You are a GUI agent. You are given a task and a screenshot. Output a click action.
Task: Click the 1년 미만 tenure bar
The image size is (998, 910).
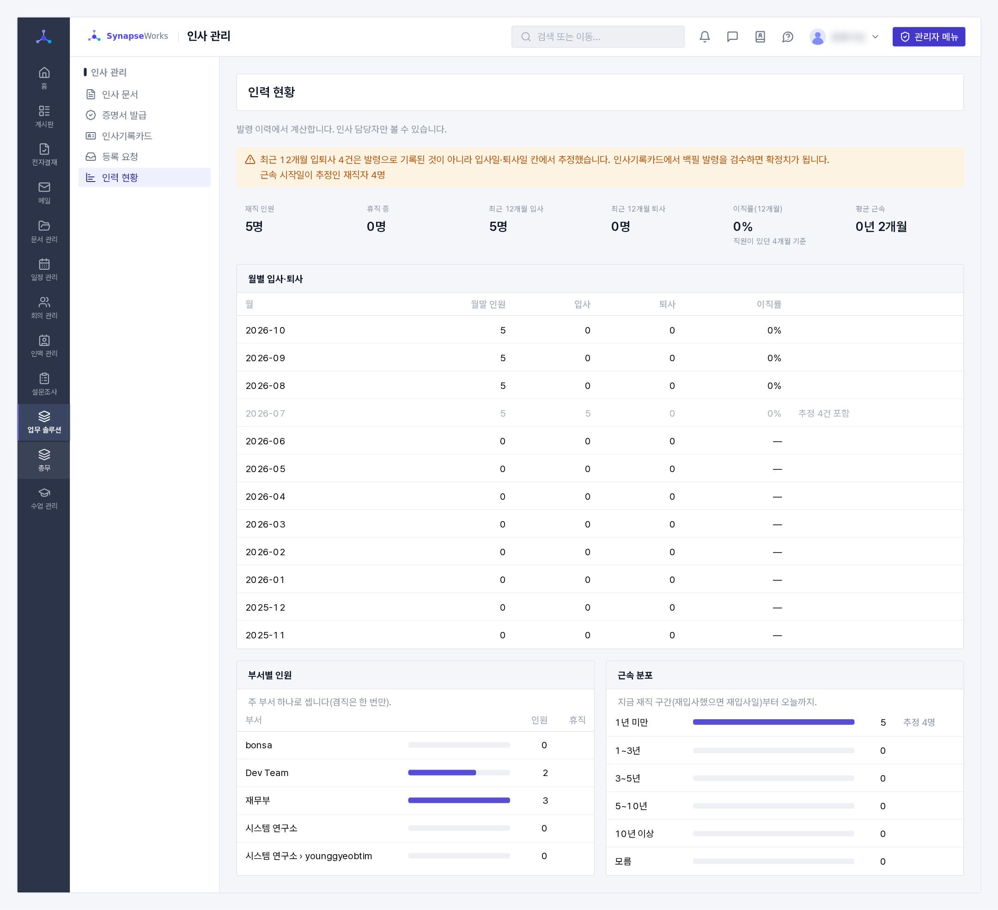point(774,722)
